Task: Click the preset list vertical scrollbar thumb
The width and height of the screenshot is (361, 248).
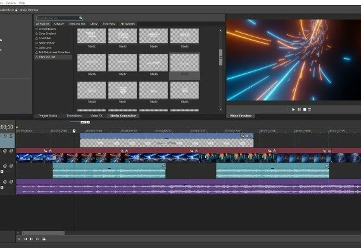Action: click(220, 58)
